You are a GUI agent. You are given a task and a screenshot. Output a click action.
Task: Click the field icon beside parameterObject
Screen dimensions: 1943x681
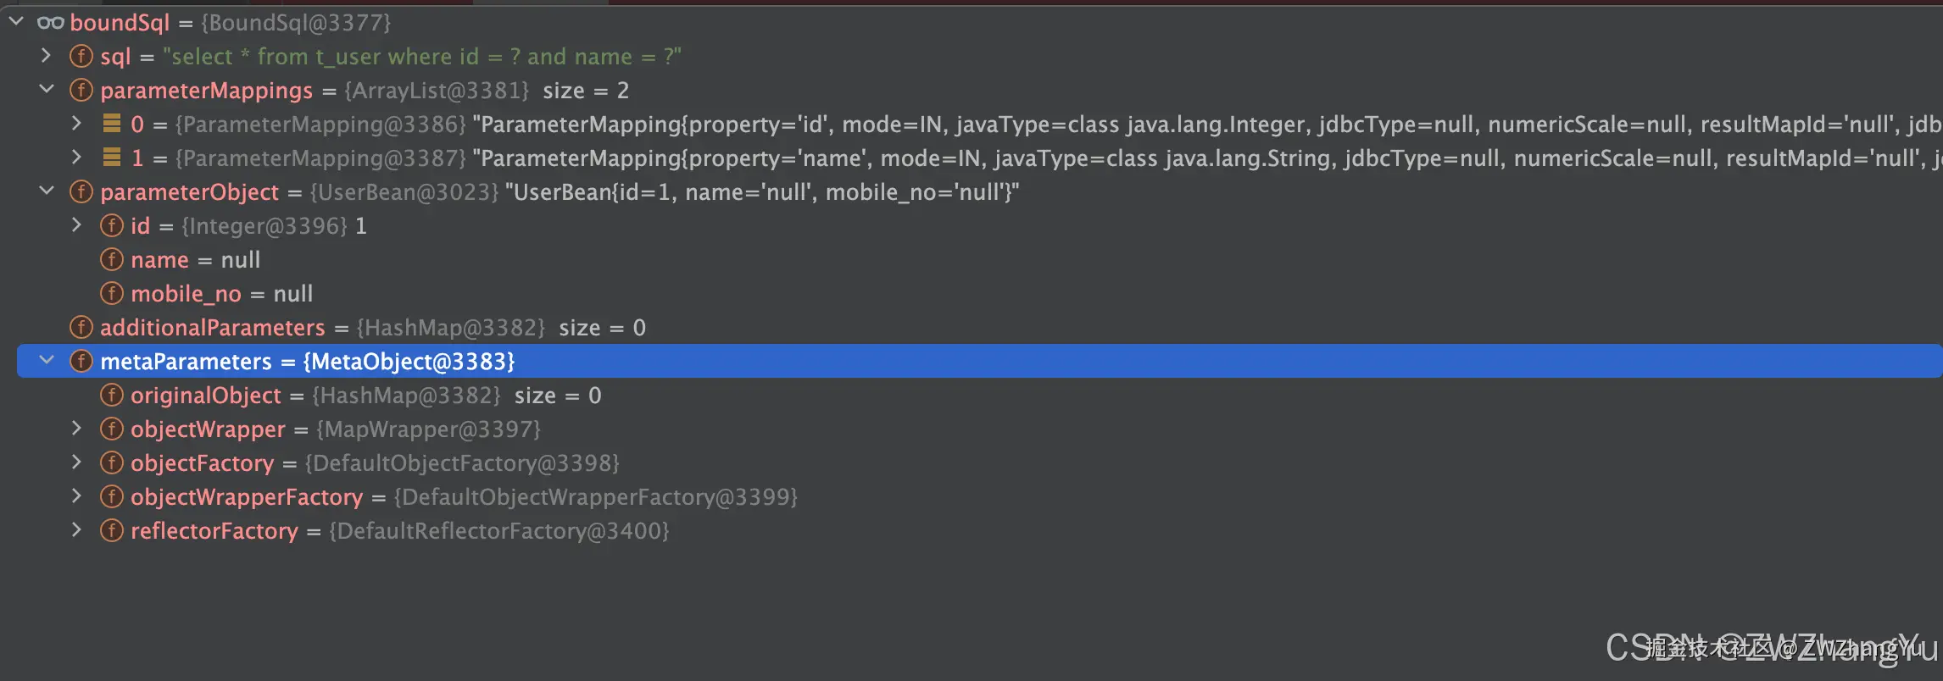pyautogui.click(x=81, y=192)
